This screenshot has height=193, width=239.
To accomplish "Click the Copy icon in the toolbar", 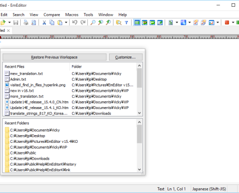I will (52, 23).
